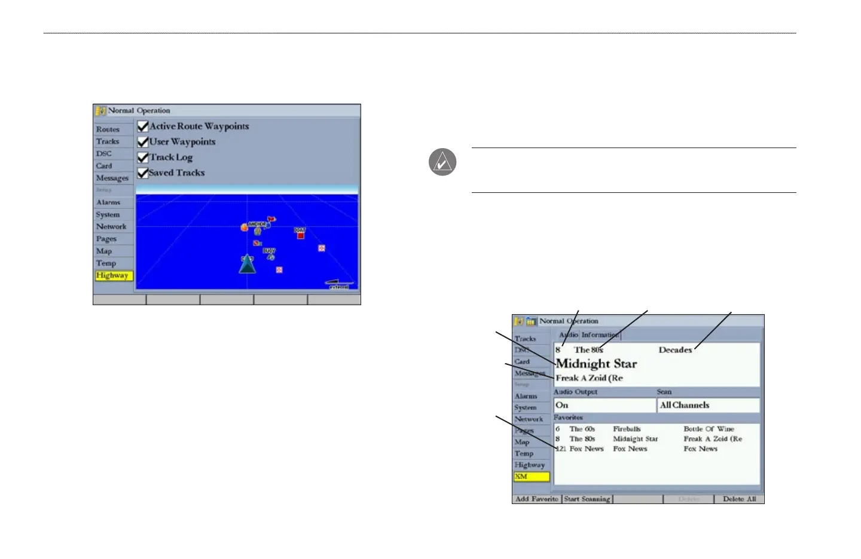Click the scale indicator labeled external
This screenshot has height=559, width=861.
point(339,285)
